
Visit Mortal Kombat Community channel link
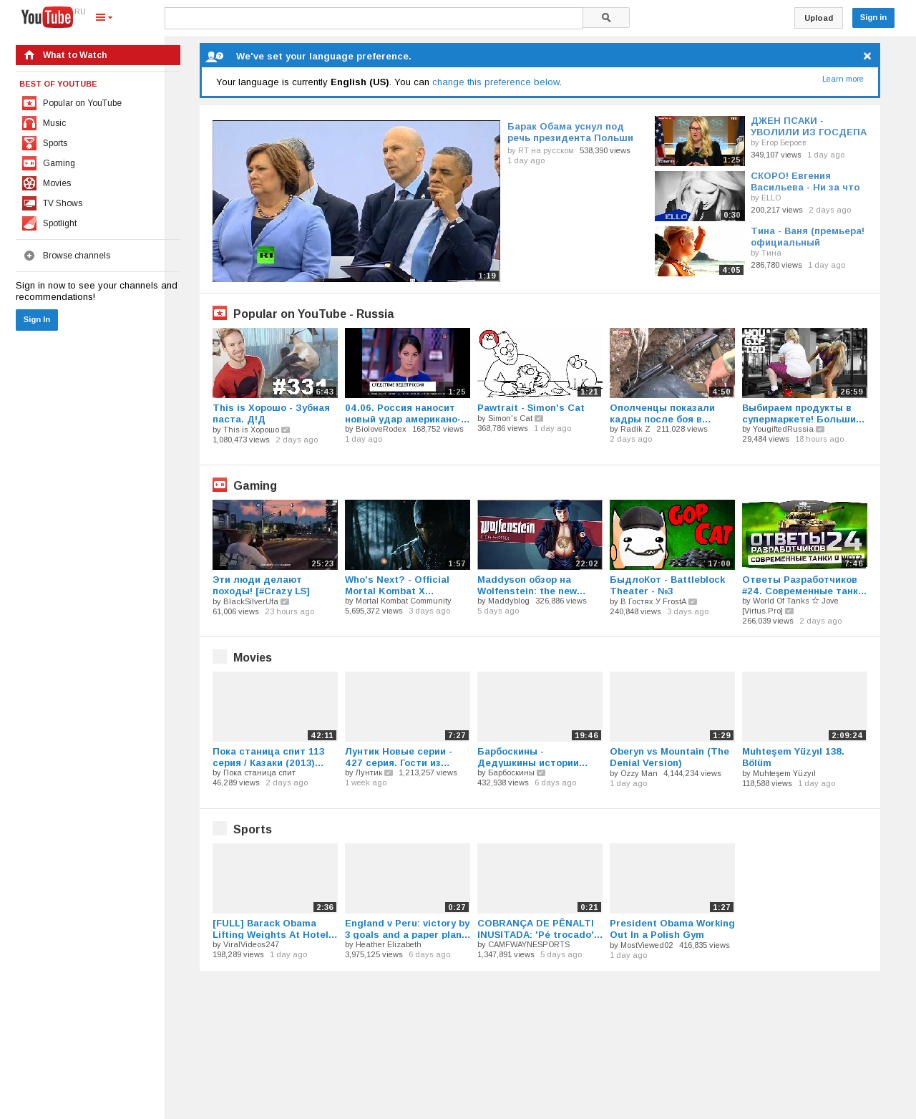404,601
